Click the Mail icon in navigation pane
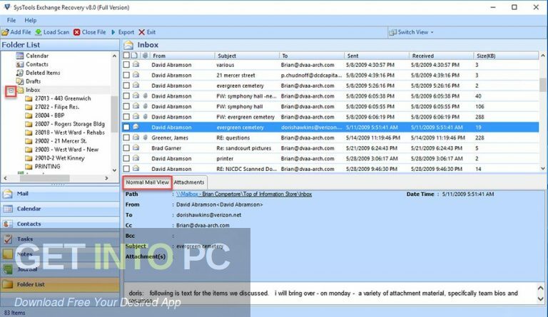Screen dimensions: 548x317 tap(8, 194)
